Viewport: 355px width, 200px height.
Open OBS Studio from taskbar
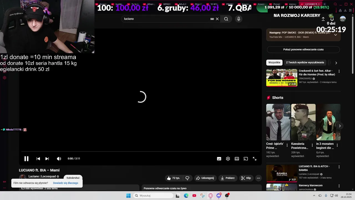227,196
